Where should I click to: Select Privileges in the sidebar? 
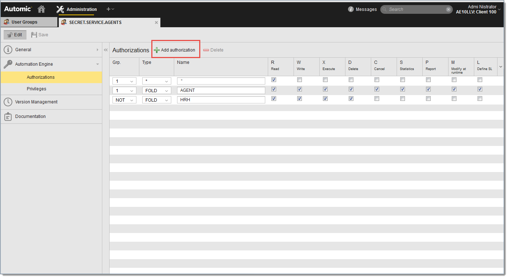coord(36,89)
